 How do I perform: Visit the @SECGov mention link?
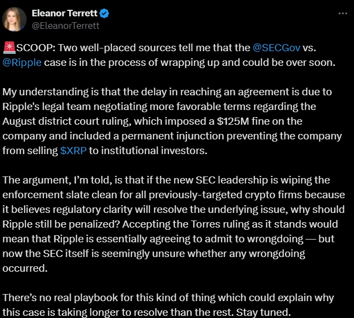point(277,48)
